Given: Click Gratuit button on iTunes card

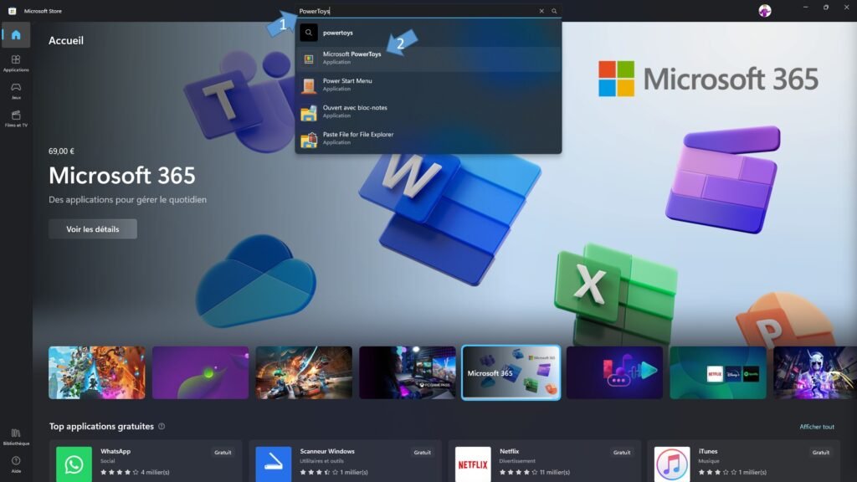Looking at the screenshot, I should pos(820,453).
